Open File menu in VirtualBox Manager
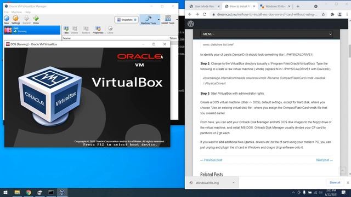The width and height of the screenshot is (351, 197). point(6,12)
